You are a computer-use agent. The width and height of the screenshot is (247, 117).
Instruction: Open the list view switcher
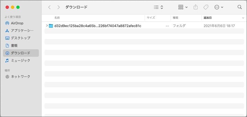[158, 7]
